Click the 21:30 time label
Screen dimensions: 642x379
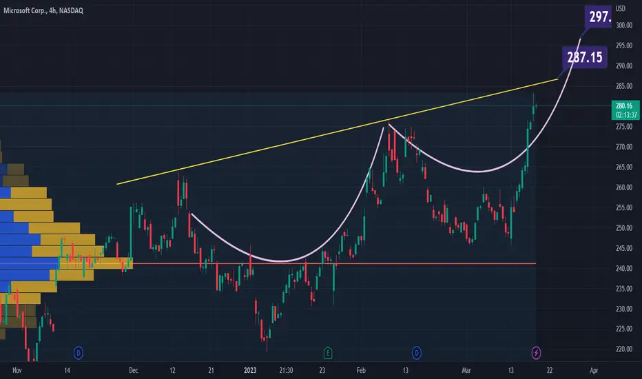tap(286, 371)
